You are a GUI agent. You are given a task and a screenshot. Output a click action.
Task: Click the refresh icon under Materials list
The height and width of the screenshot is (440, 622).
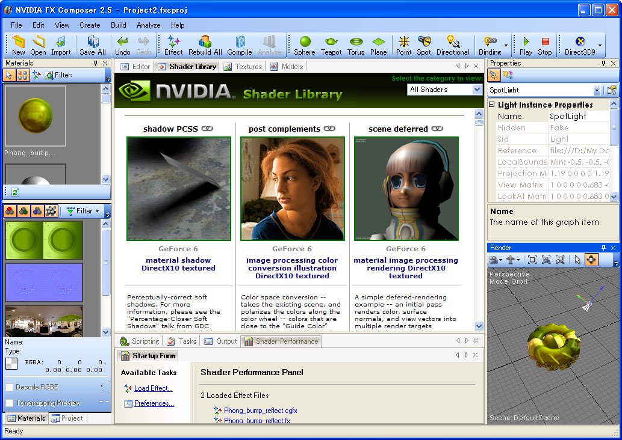(15, 192)
